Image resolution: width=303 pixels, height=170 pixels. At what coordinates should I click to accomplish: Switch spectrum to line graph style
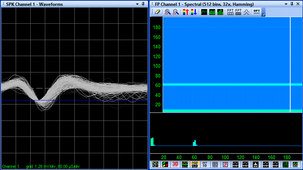tap(204, 12)
